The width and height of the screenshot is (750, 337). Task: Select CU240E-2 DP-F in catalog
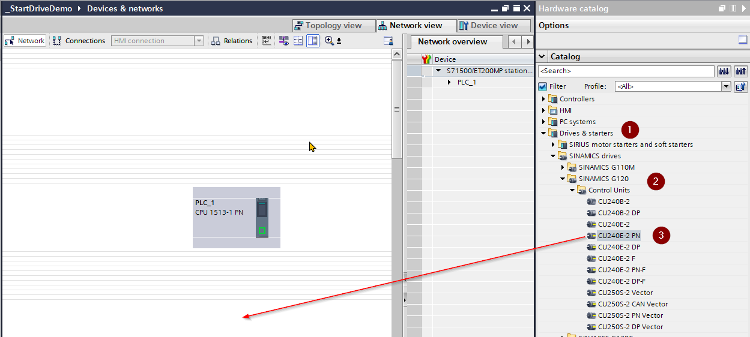(622, 281)
